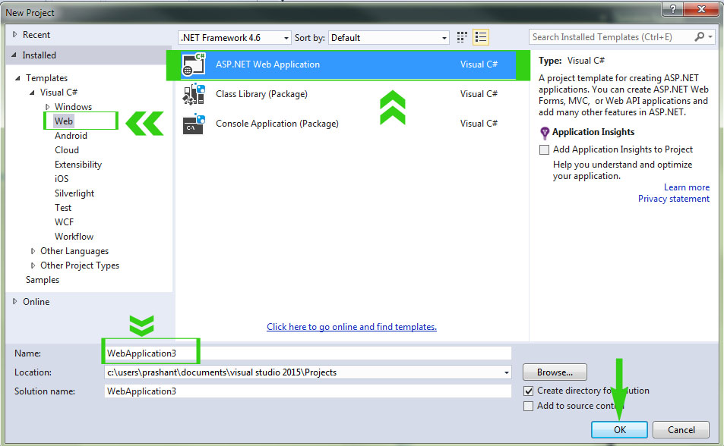
Task: Select the Silverlight template category
Action: (74, 193)
